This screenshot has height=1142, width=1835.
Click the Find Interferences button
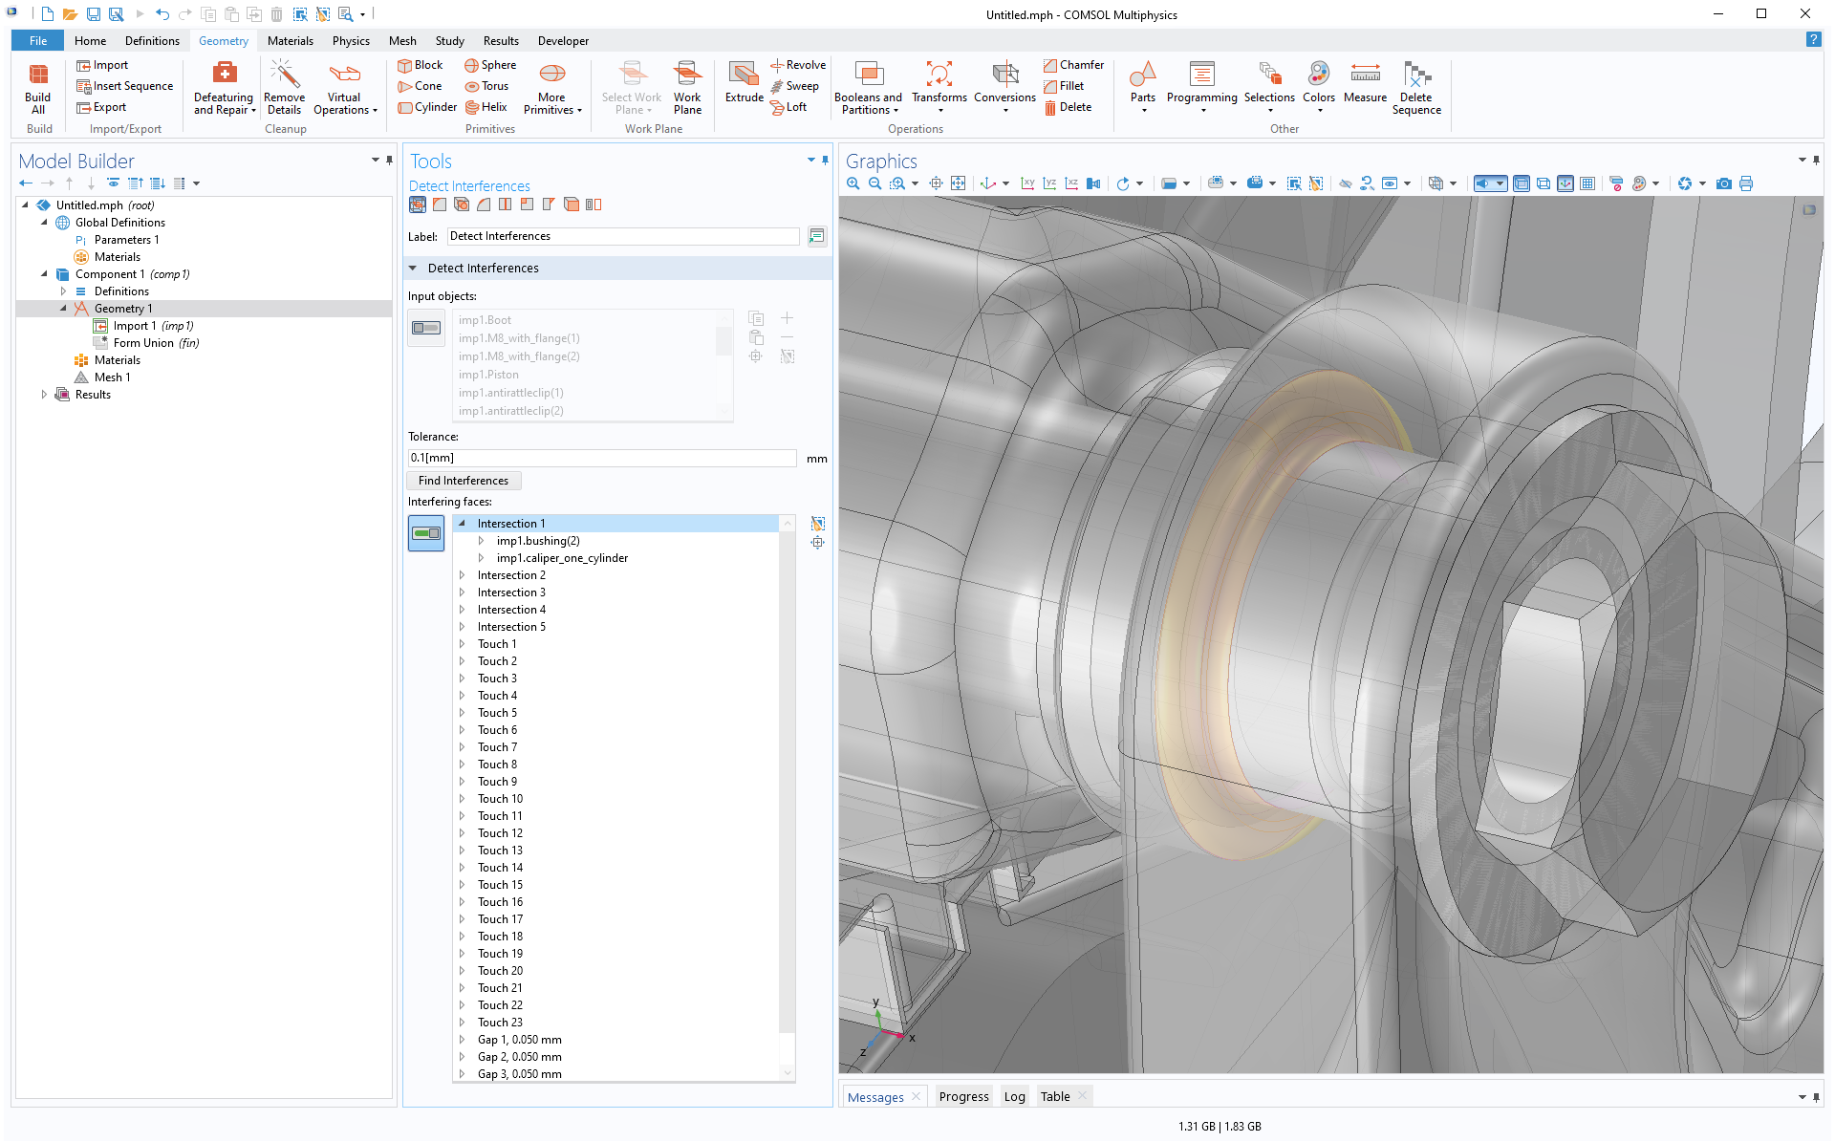click(464, 480)
